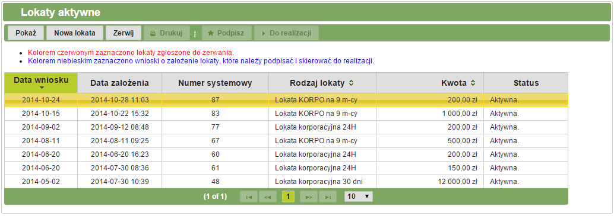Click the blue note about wnioski o założenie lokaty
The height and width of the screenshot is (216, 614).
[201, 61]
